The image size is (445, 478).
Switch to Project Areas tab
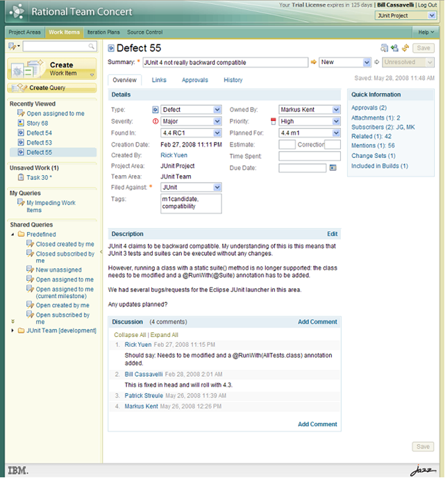click(x=24, y=32)
